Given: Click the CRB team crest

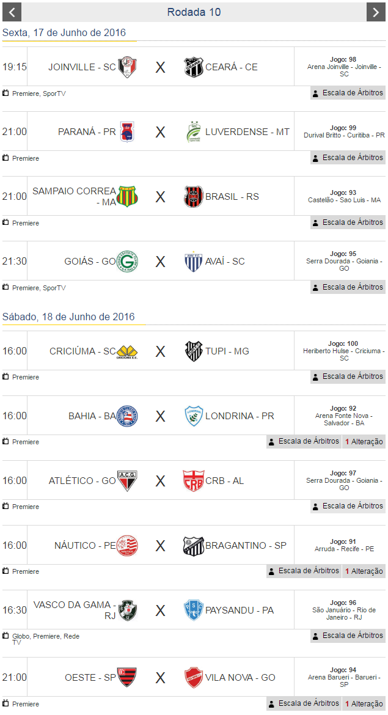Looking at the screenshot, I should [194, 481].
